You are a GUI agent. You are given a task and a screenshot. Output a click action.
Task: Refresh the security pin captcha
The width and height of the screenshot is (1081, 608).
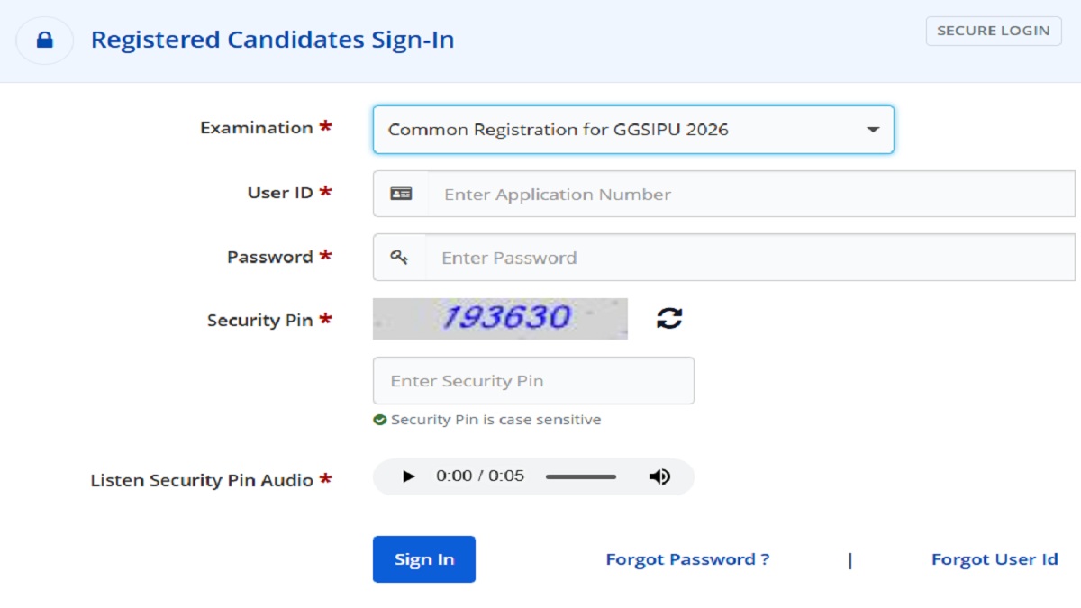click(x=668, y=318)
